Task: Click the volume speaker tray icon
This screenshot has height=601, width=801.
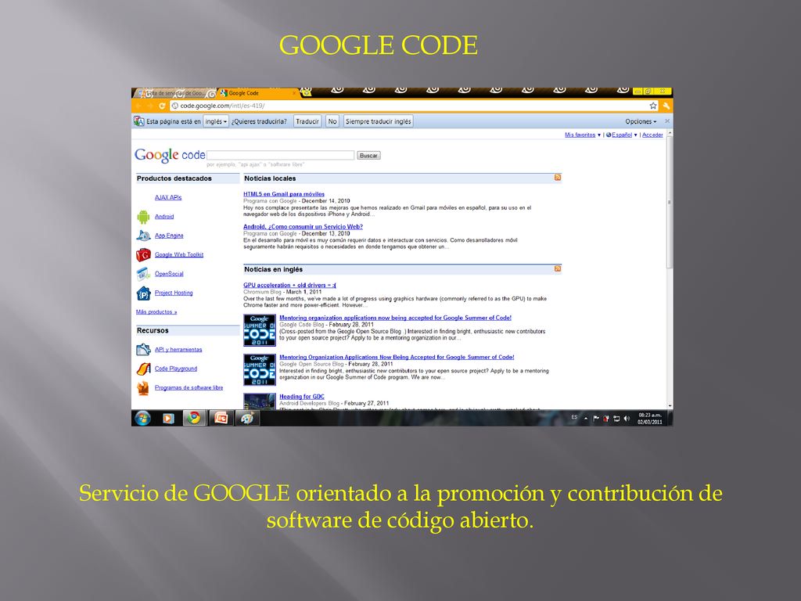Action: click(x=627, y=419)
